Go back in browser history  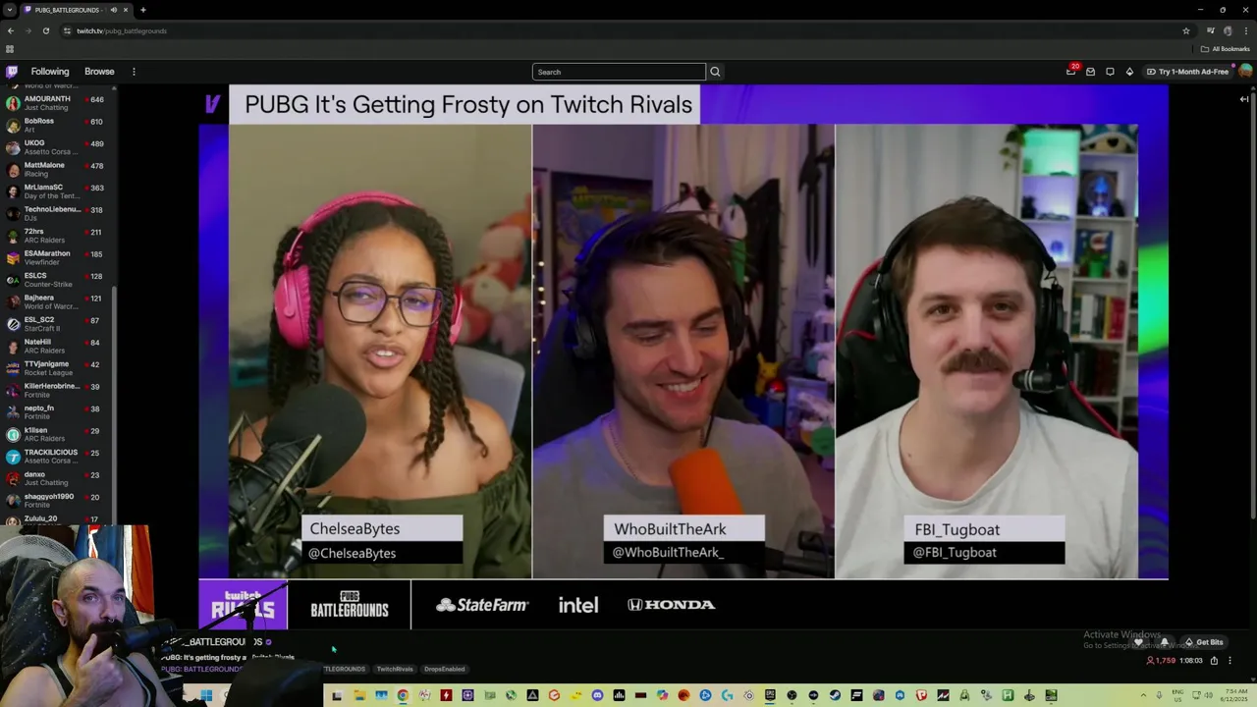coord(10,30)
